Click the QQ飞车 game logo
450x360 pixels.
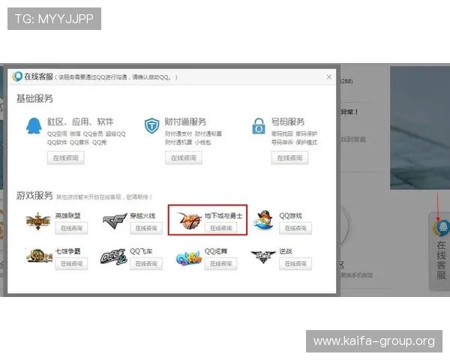(114, 256)
